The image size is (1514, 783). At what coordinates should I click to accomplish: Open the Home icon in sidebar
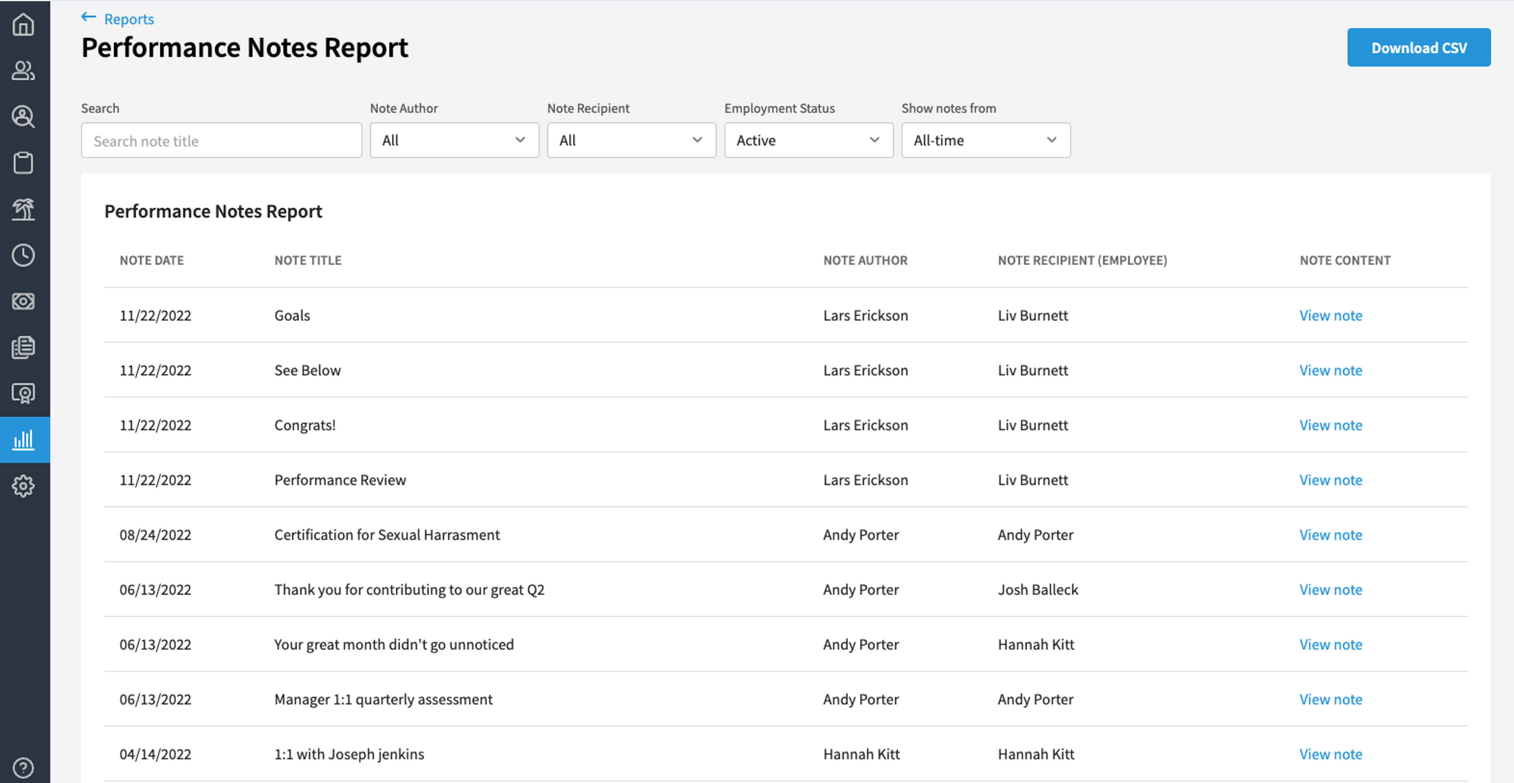tap(24, 25)
